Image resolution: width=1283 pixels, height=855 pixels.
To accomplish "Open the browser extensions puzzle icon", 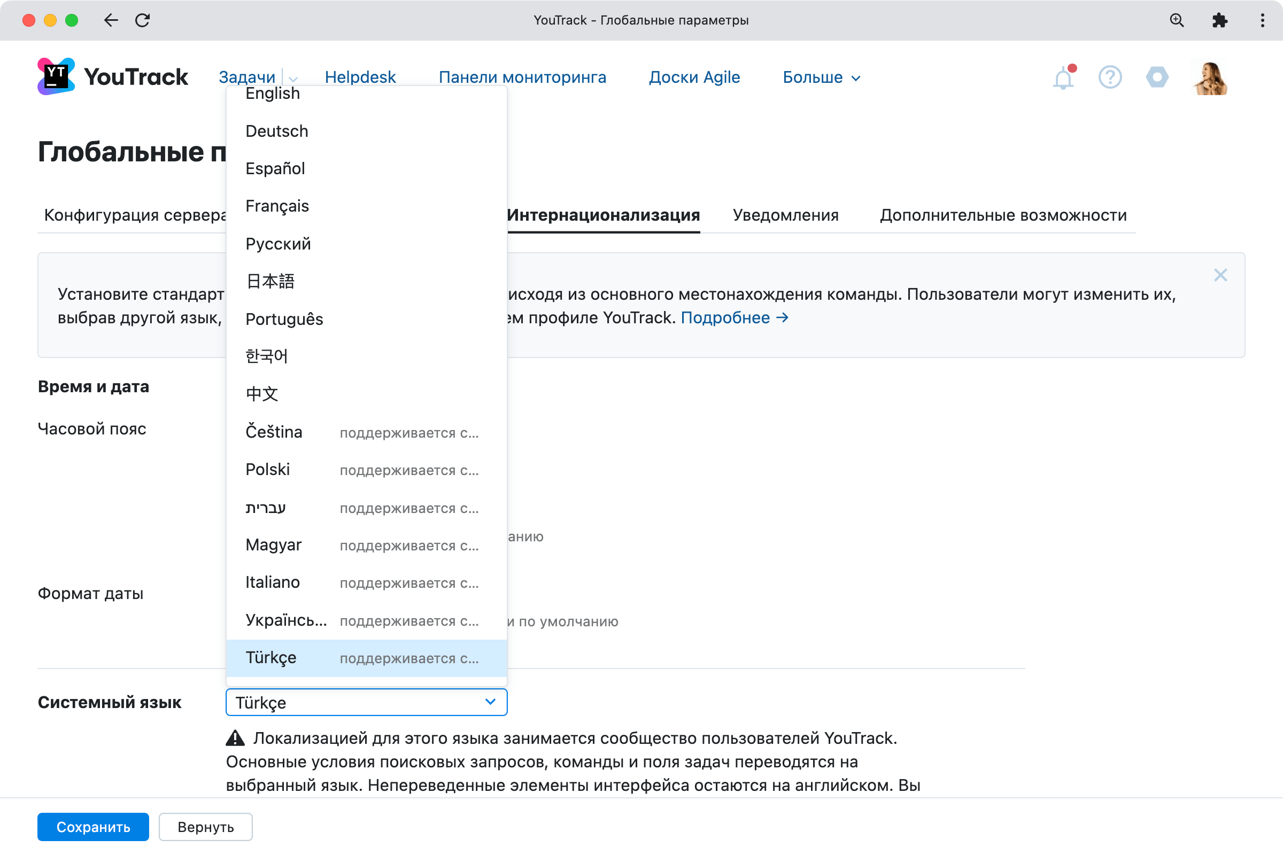I will tap(1220, 20).
